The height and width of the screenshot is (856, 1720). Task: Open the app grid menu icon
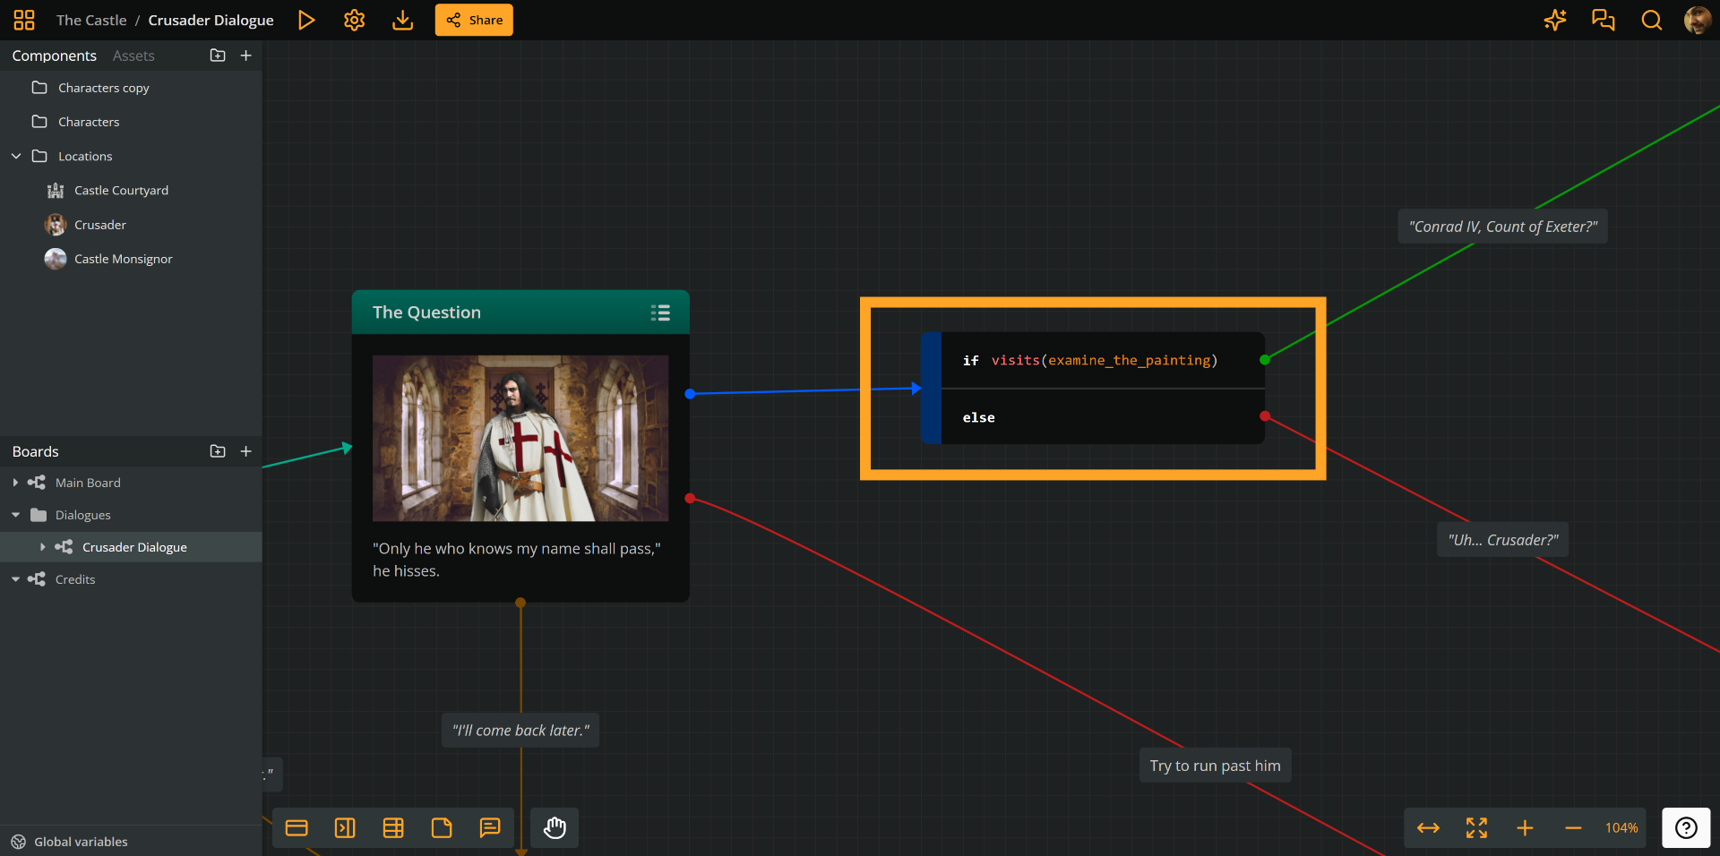[x=24, y=20]
